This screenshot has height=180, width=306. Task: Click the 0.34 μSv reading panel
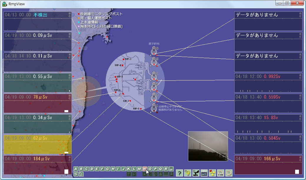tap(38, 124)
